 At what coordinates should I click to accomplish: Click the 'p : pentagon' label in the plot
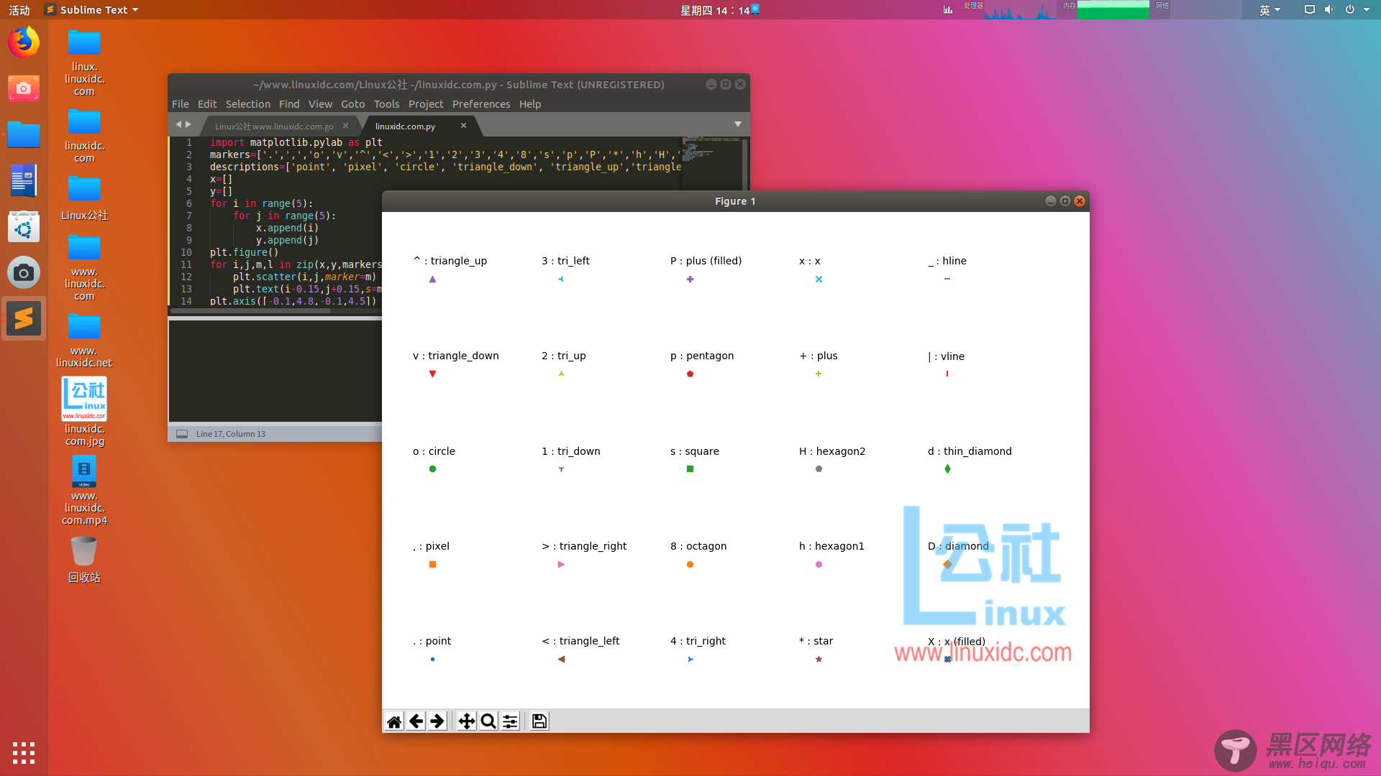[702, 356]
